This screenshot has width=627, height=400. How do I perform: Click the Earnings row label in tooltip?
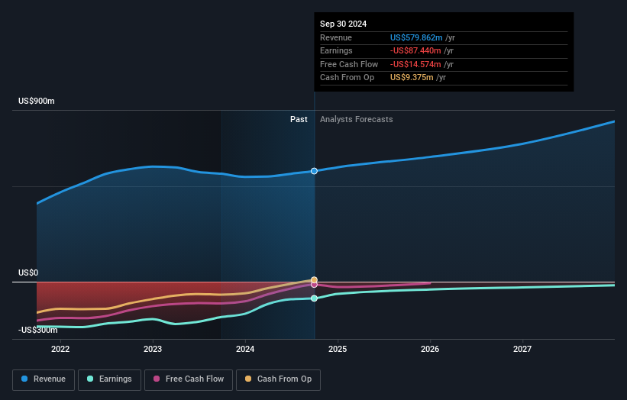pos(336,50)
